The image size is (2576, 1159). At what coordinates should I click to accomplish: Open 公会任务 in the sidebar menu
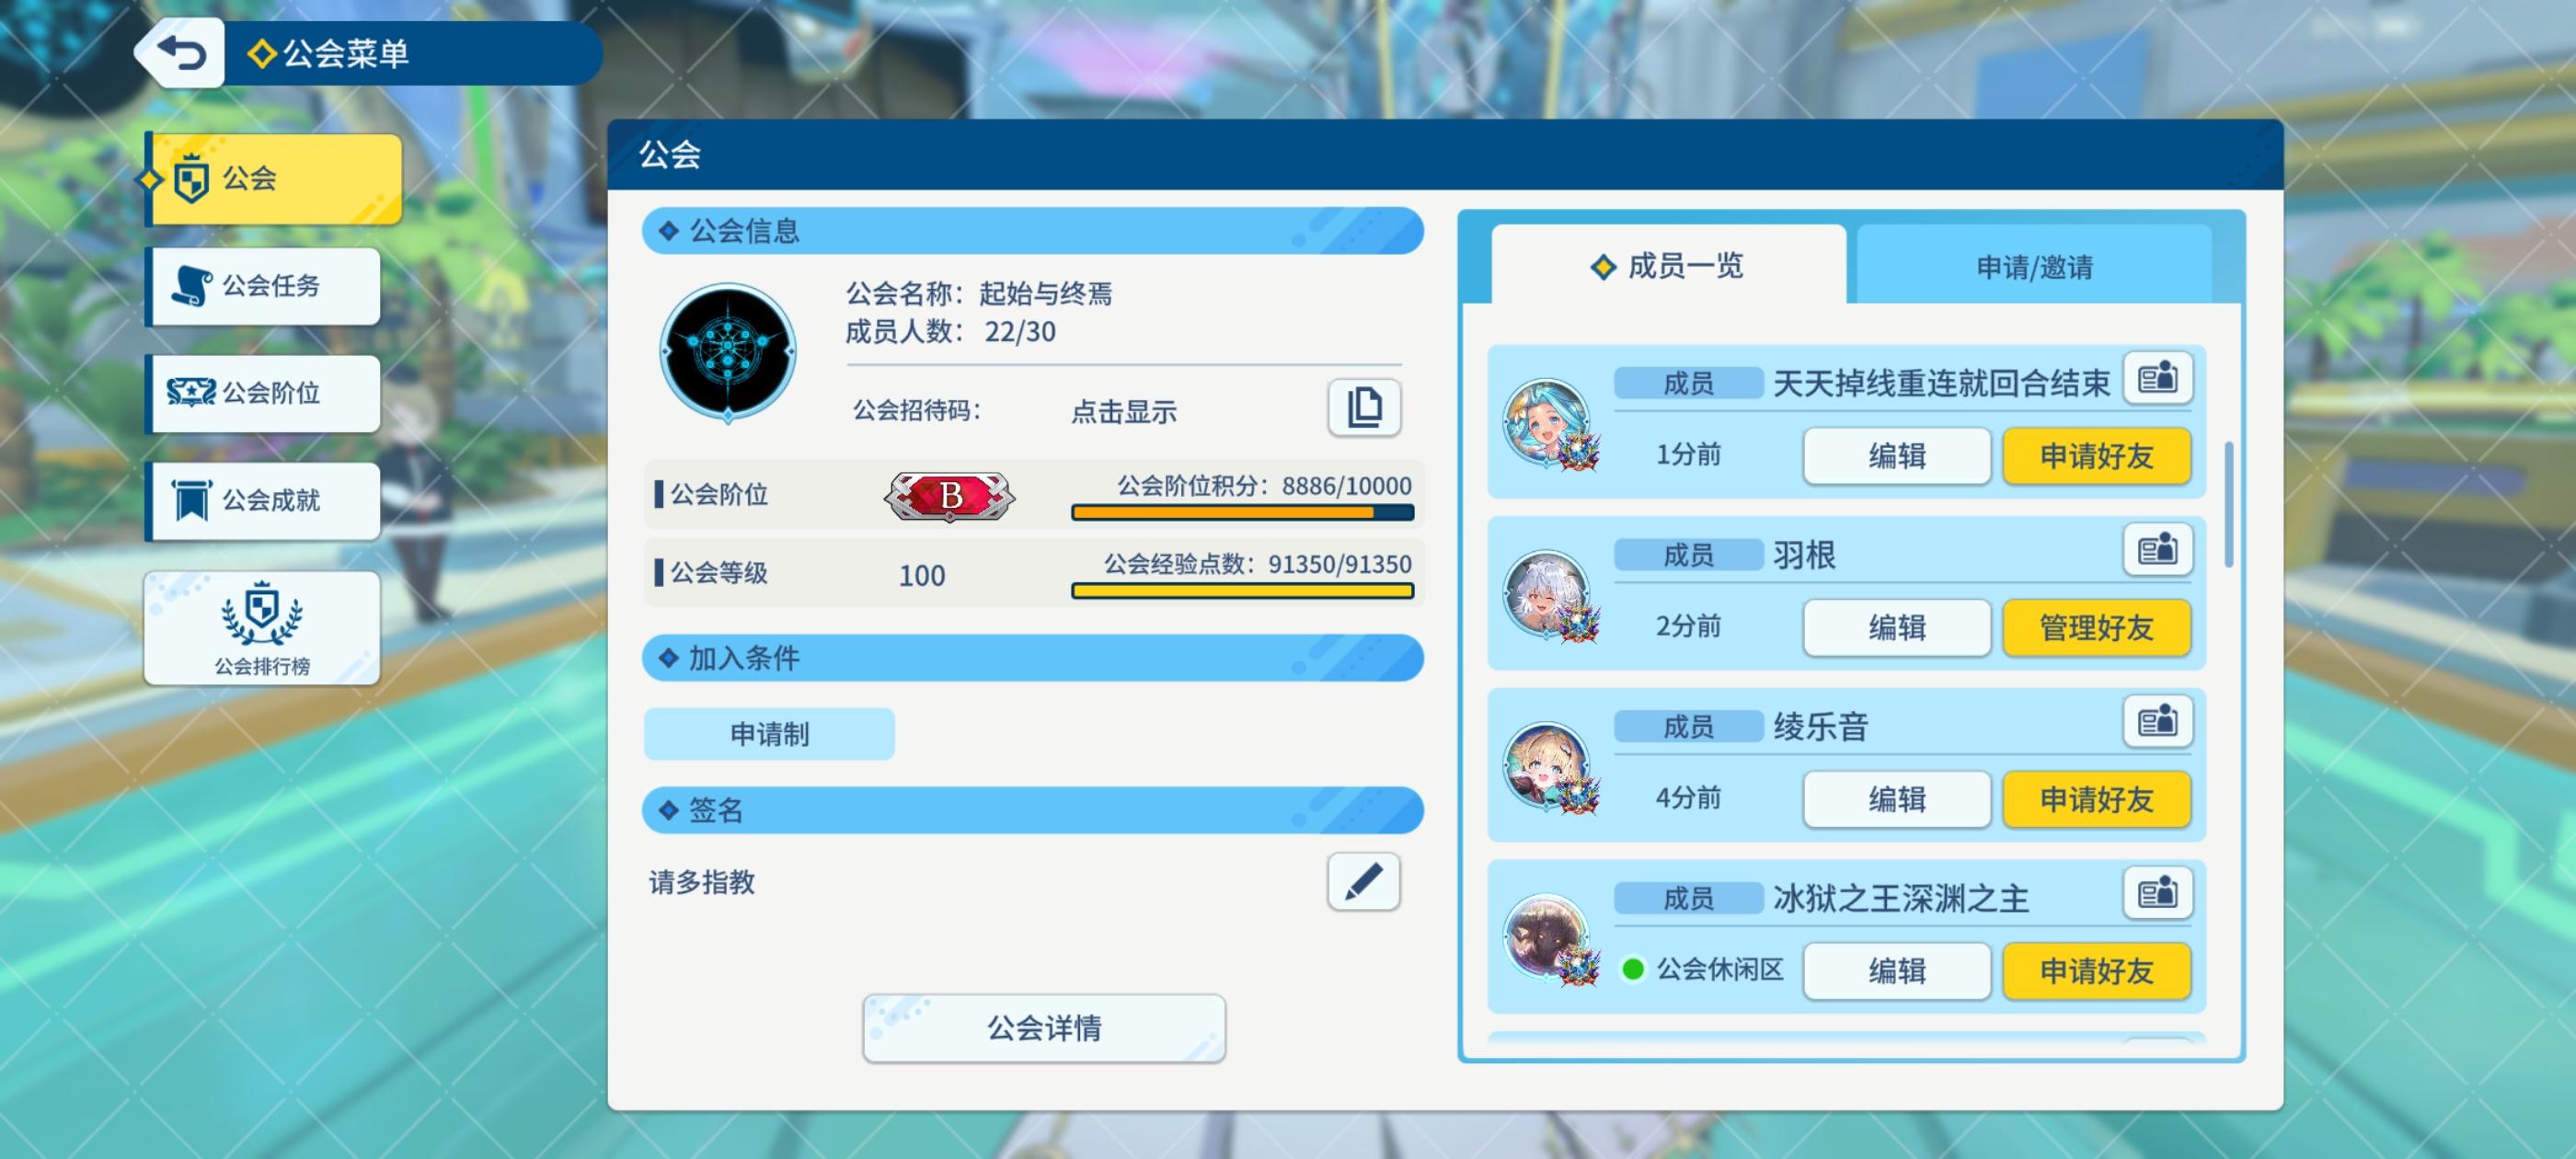click(x=264, y=286)
